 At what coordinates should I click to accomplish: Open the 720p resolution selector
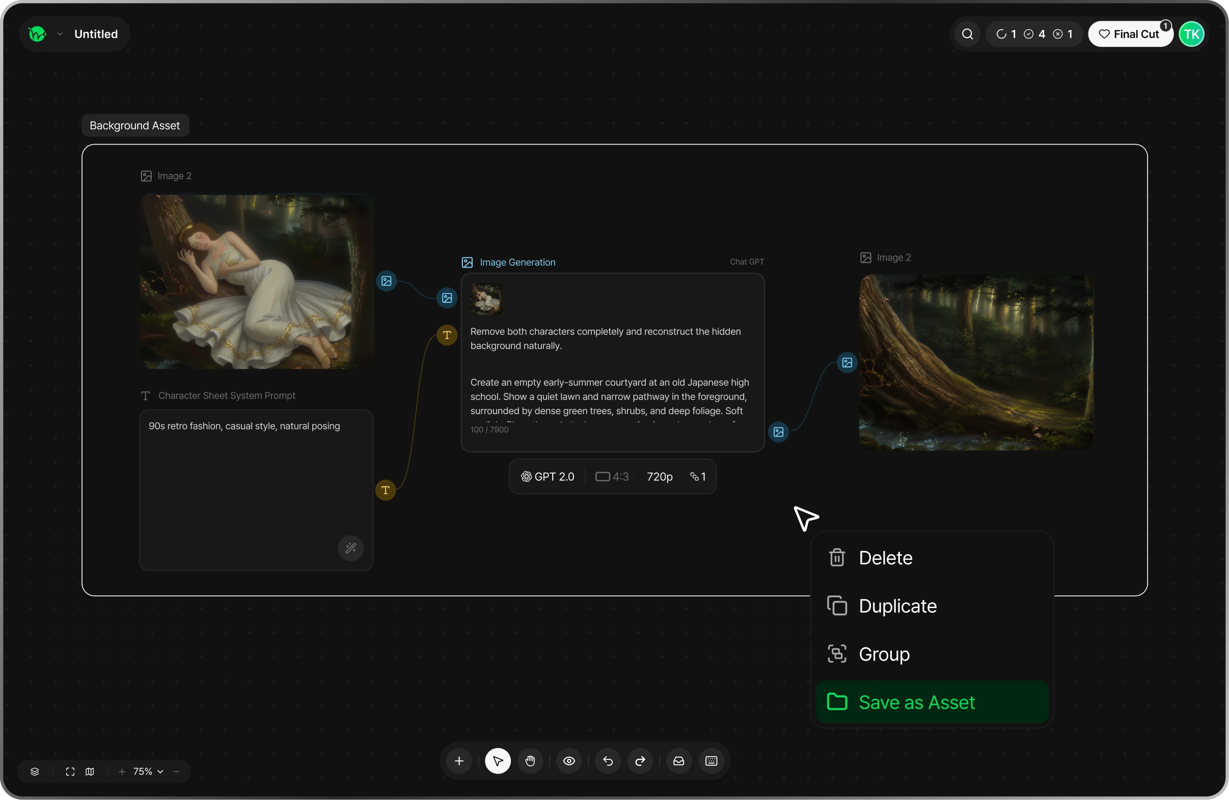pyautogui.click(x=660, y=477)
